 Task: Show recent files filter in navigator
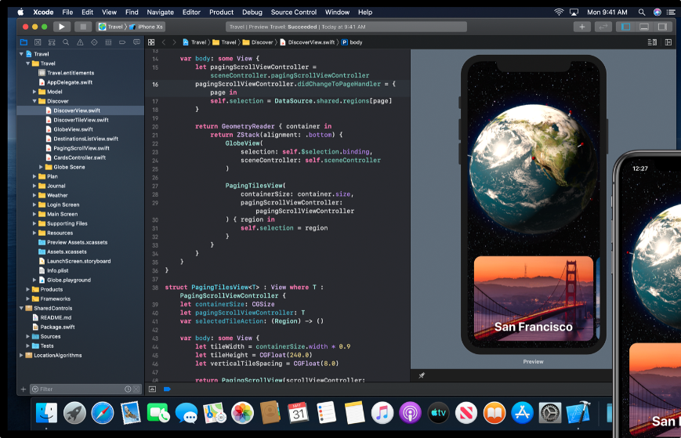128,389
